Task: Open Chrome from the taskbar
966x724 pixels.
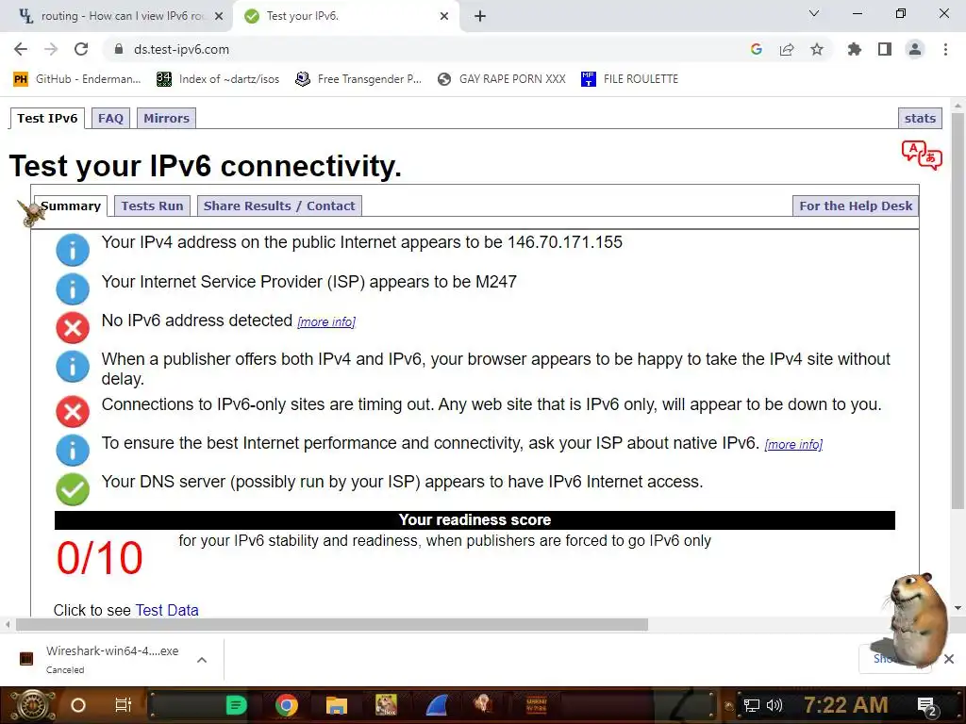Action: coord(287,705)
